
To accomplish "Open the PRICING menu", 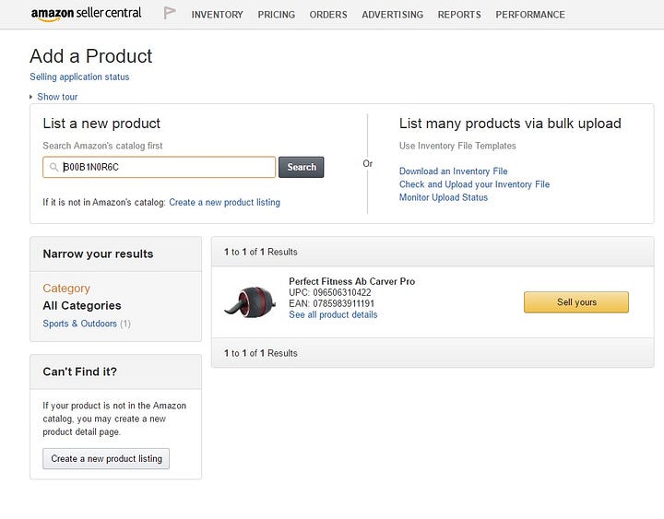I will coord(277,15).
